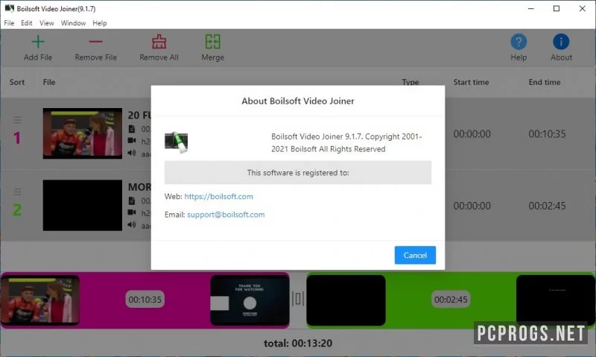596x357 pixels.
Task: Click the Boilsoft app icon in About dialog
Action: point(177,142)
